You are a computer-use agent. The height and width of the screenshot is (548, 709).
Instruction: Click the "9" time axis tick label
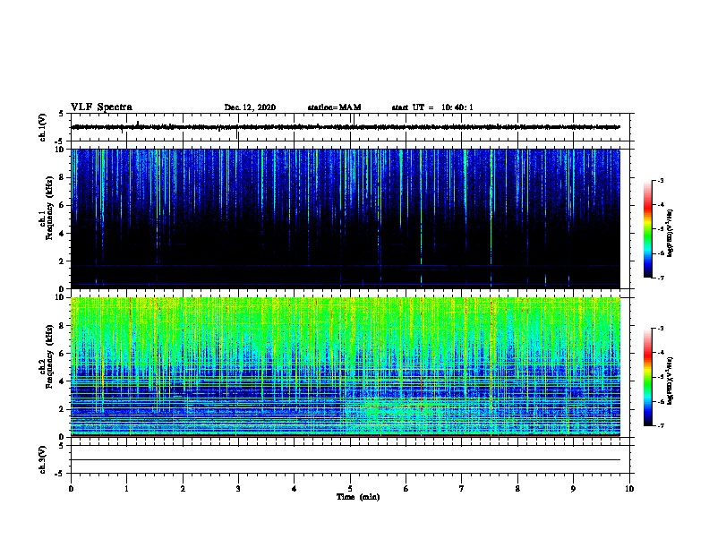[x=573, y=489]
